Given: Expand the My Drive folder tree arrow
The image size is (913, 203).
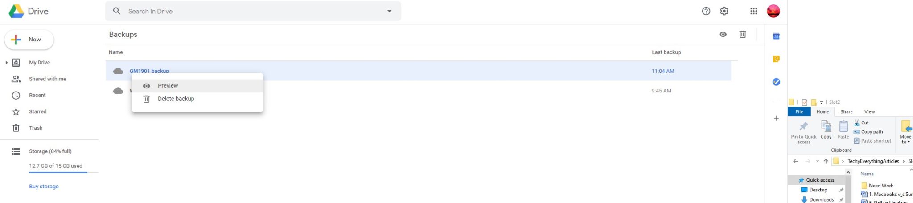Looking at the screenshot, I should 6,63.
